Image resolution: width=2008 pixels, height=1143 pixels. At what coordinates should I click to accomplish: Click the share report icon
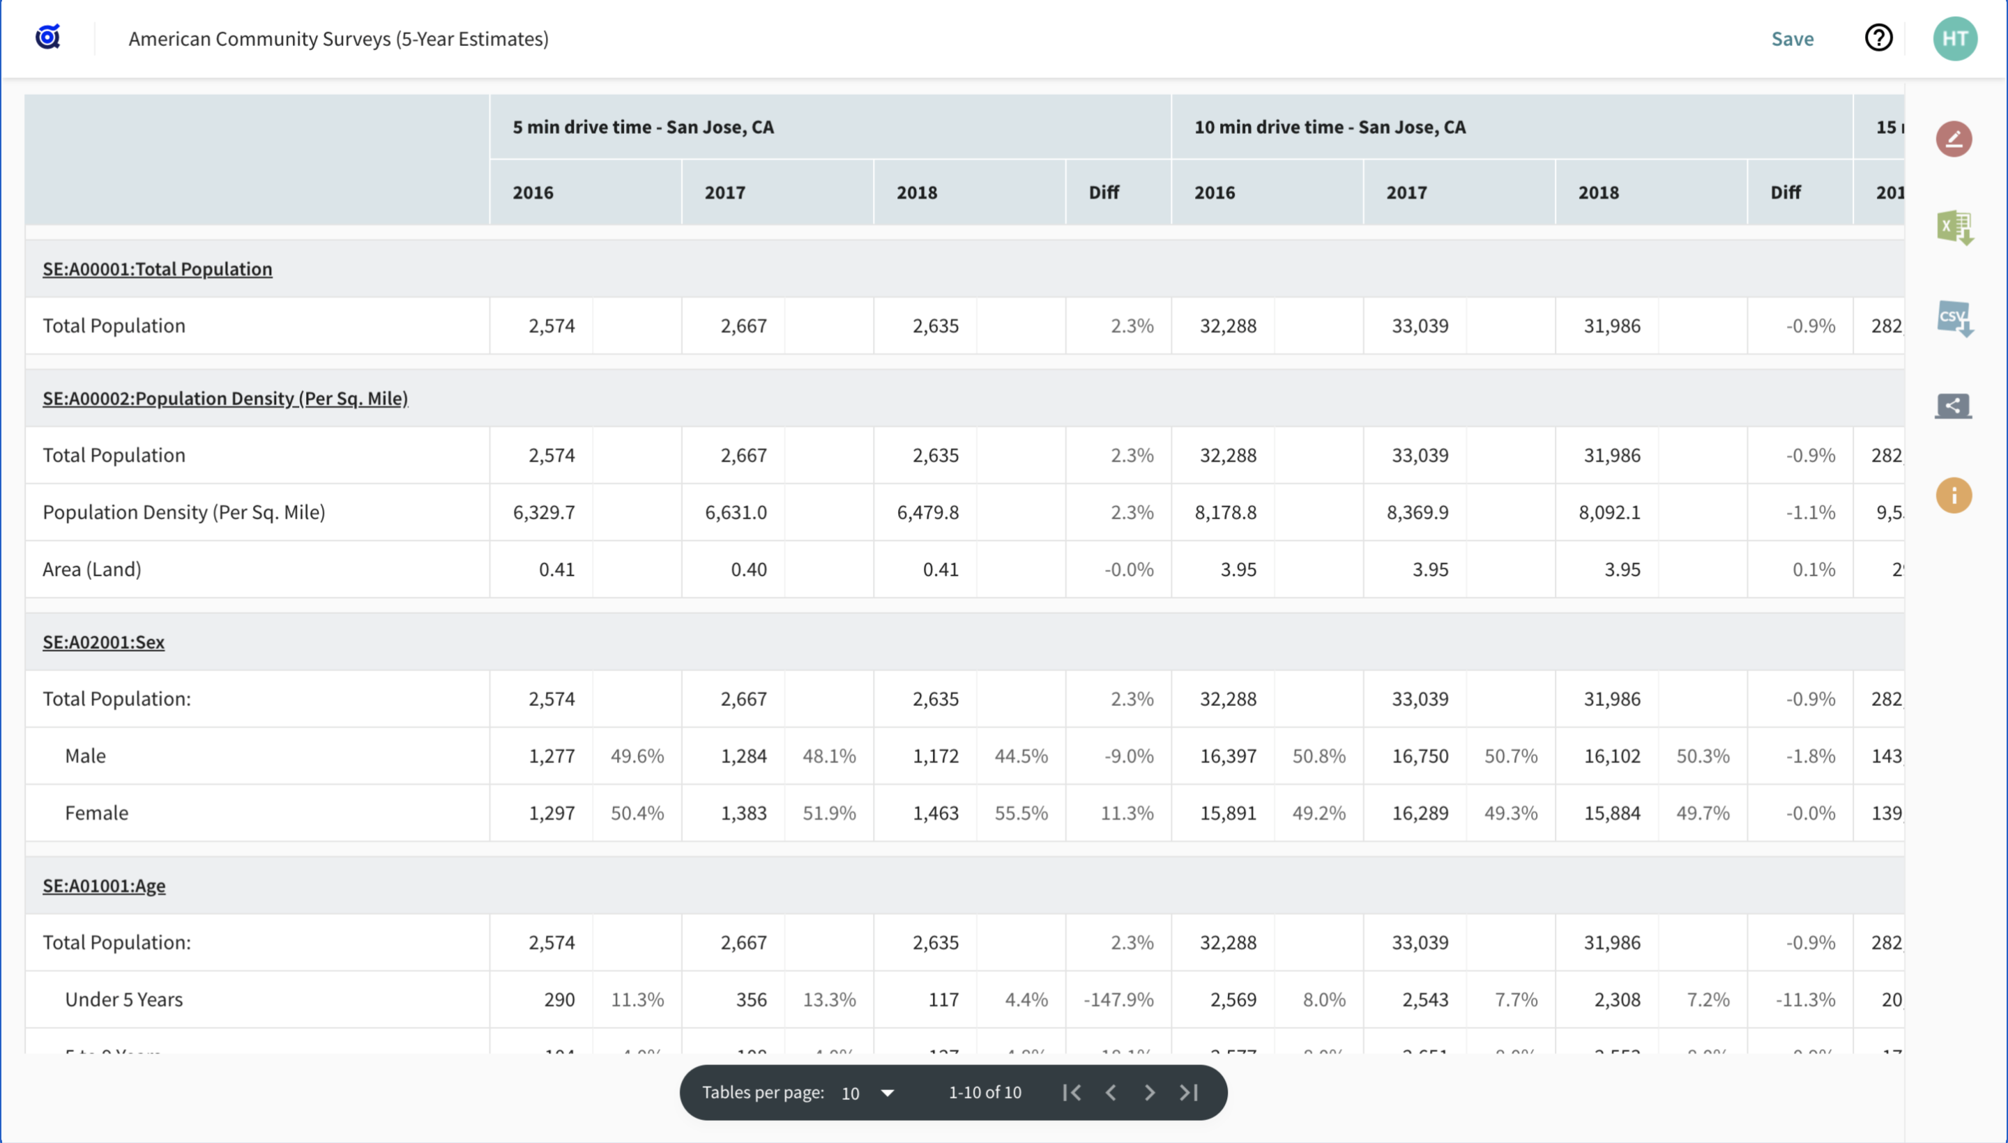click(1953, 406)
